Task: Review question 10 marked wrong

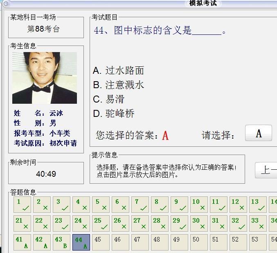Action: pos(199,205)
